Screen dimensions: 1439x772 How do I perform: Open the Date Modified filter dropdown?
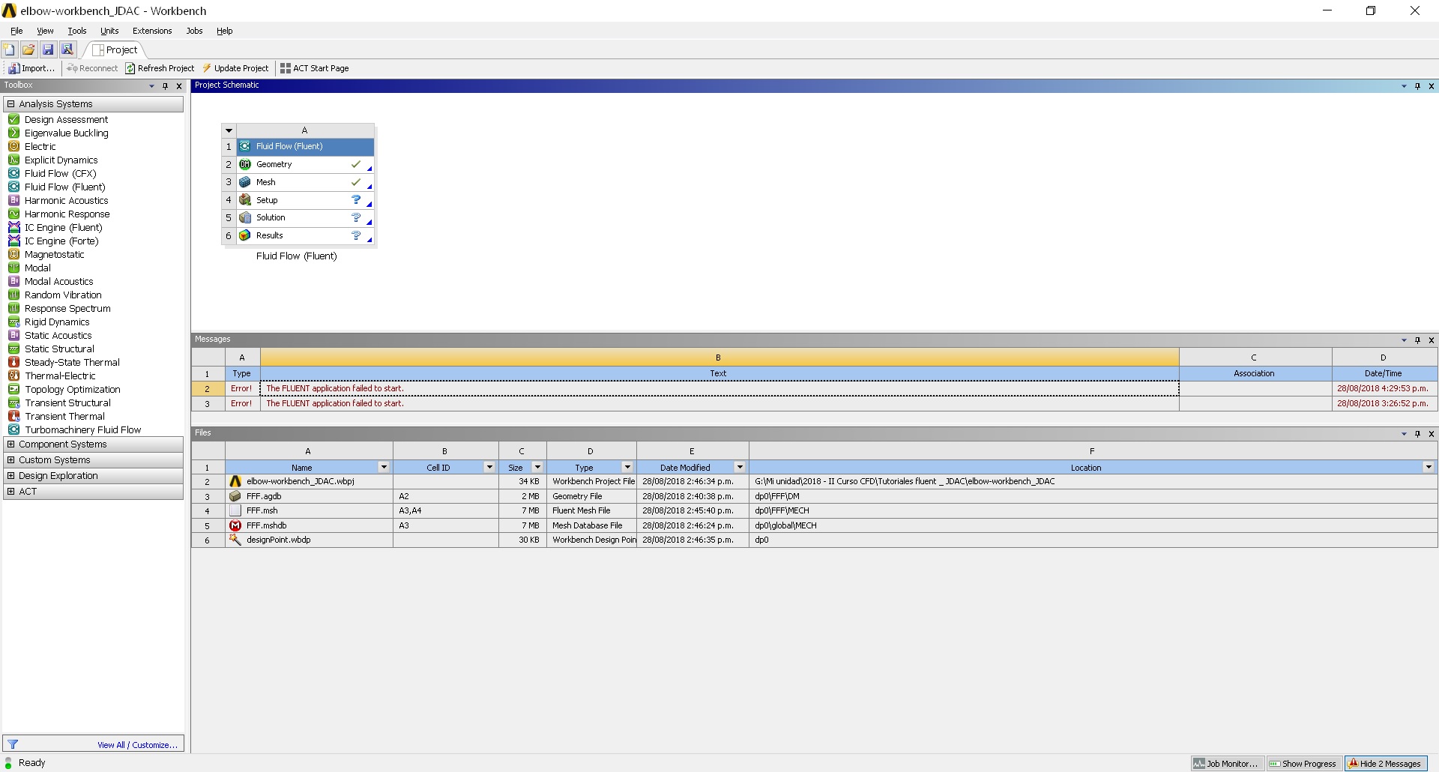(x=740, y=467)
